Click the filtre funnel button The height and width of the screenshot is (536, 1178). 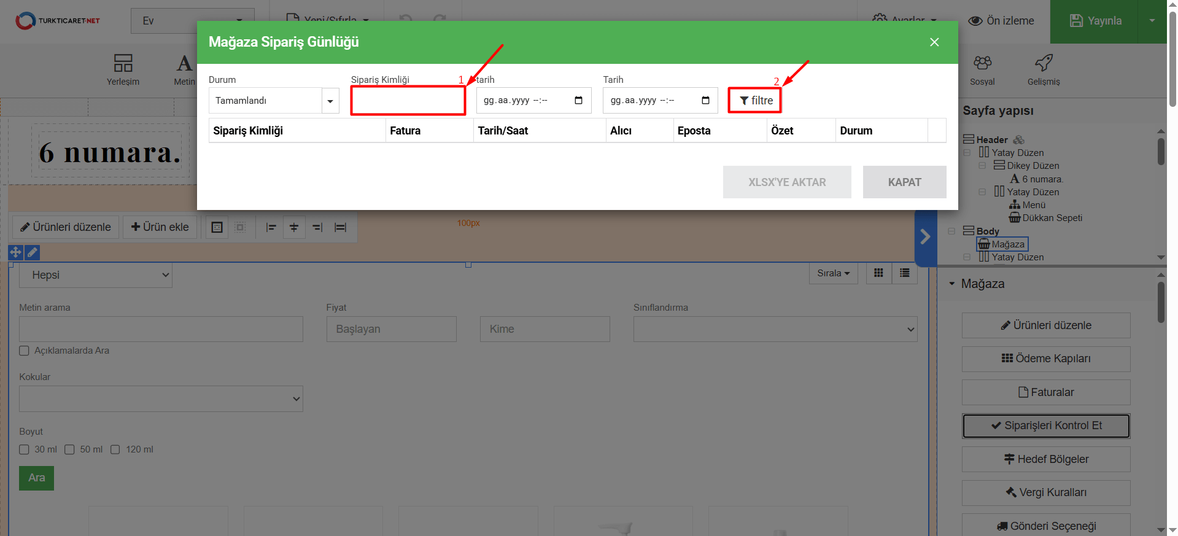point(754,100)
